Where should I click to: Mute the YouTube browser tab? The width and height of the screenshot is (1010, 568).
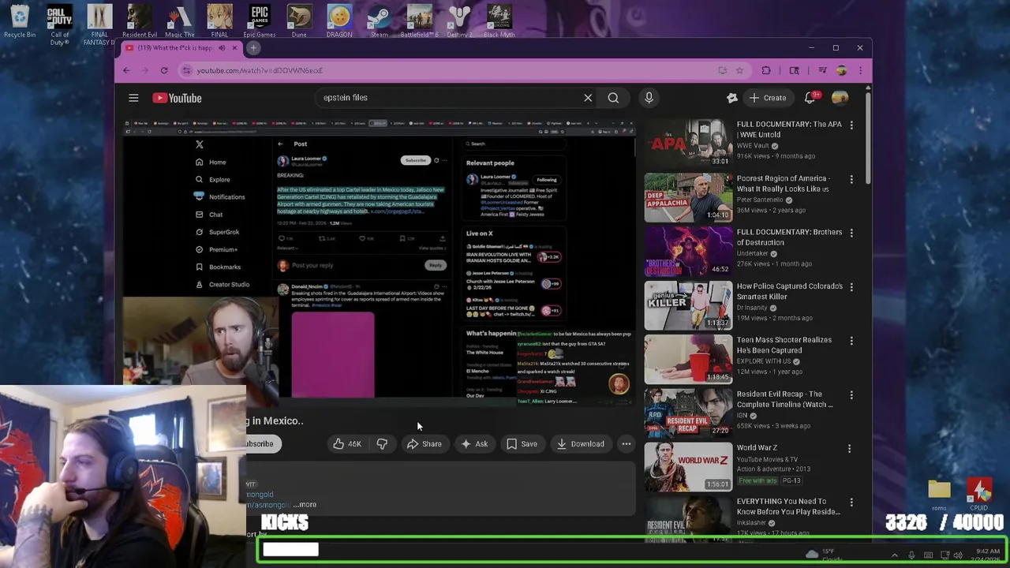[222, 48]
